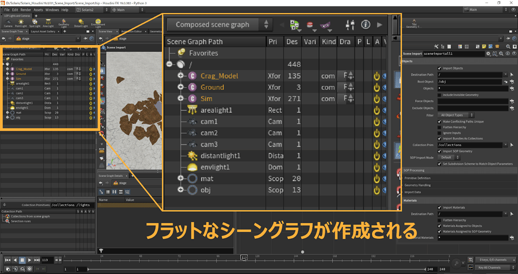Select the Camera shelf tool
Viewport: 518px width, 274px height.
[x=8, y=23]
